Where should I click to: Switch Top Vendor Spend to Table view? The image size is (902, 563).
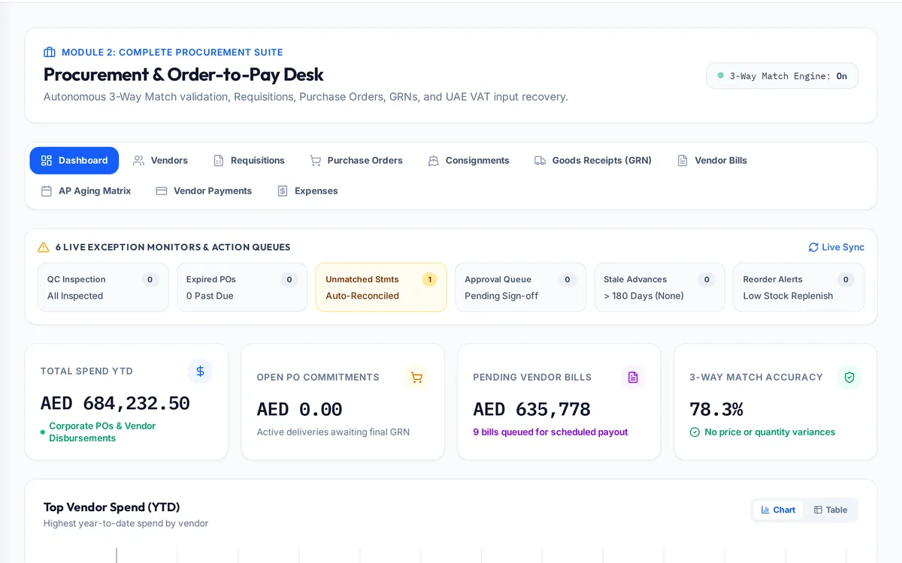click(830, 510)
